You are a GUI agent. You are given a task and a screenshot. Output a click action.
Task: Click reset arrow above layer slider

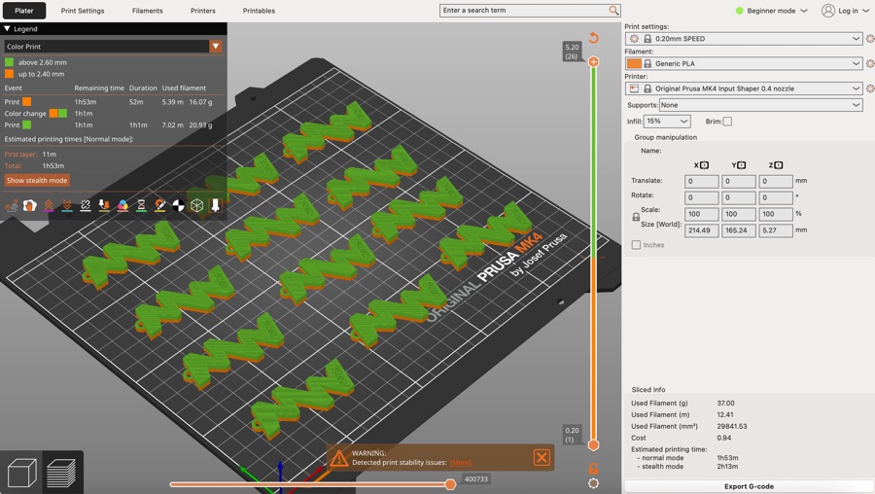(593, 37)
